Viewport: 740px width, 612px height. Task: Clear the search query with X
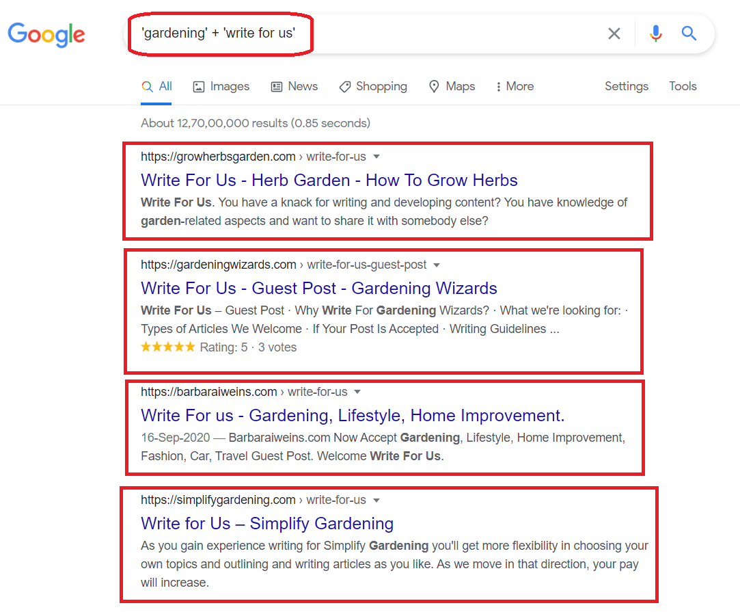614,34
